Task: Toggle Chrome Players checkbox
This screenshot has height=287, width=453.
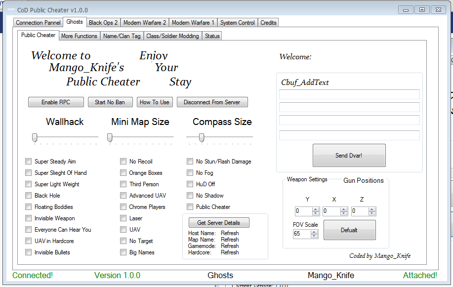Action: click(x=124, y=207)
